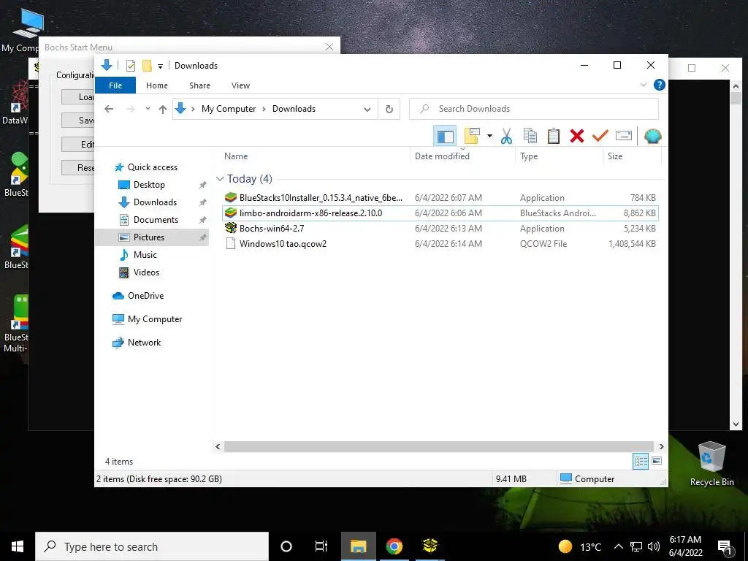748x561 pixels.
Task: Open the Share ribbon tab
Action: coord(199,85)
